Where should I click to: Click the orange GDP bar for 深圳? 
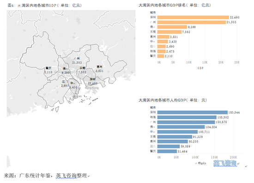[193, 18]
